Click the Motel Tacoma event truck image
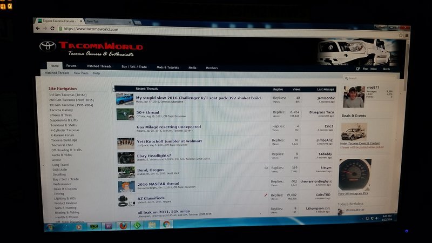The height and width of the screenshot is (243, 432). (354, 132)
